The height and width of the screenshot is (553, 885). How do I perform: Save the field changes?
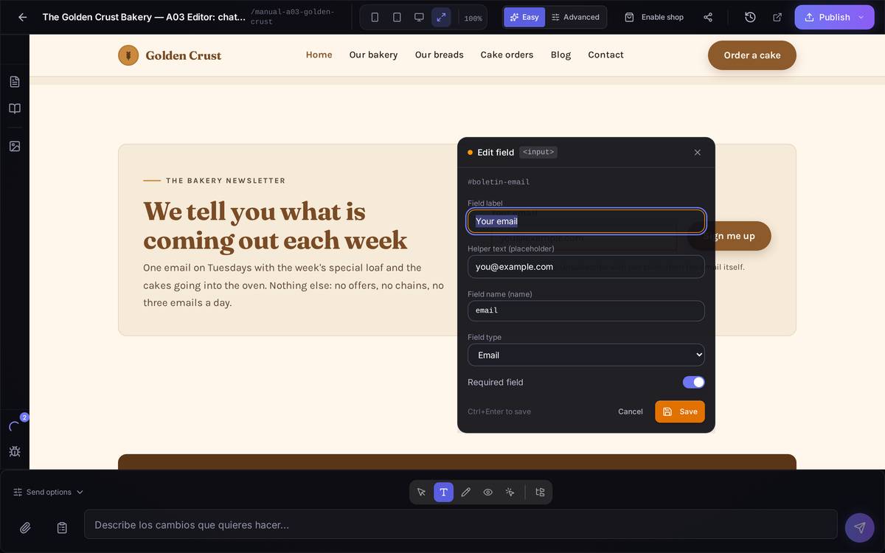[x=680, y=411]
